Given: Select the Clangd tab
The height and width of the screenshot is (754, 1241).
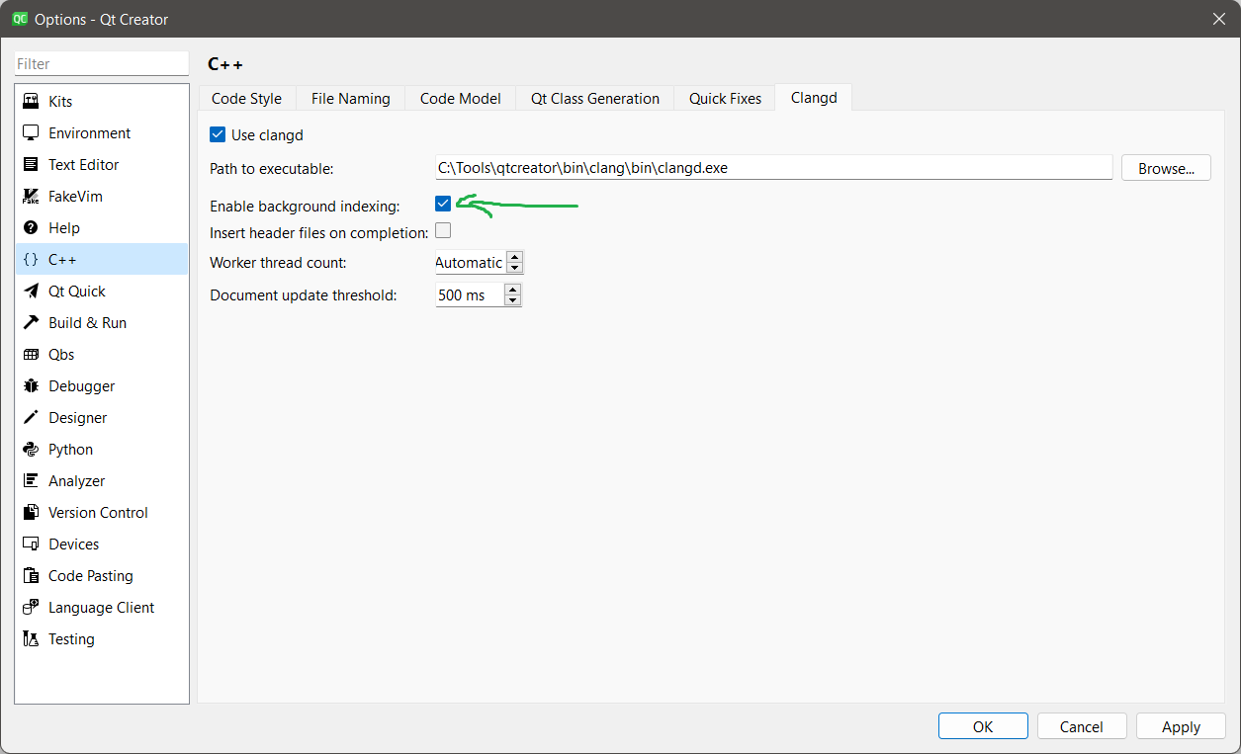Looking at the screenshot, I should [x=814, y=97].
